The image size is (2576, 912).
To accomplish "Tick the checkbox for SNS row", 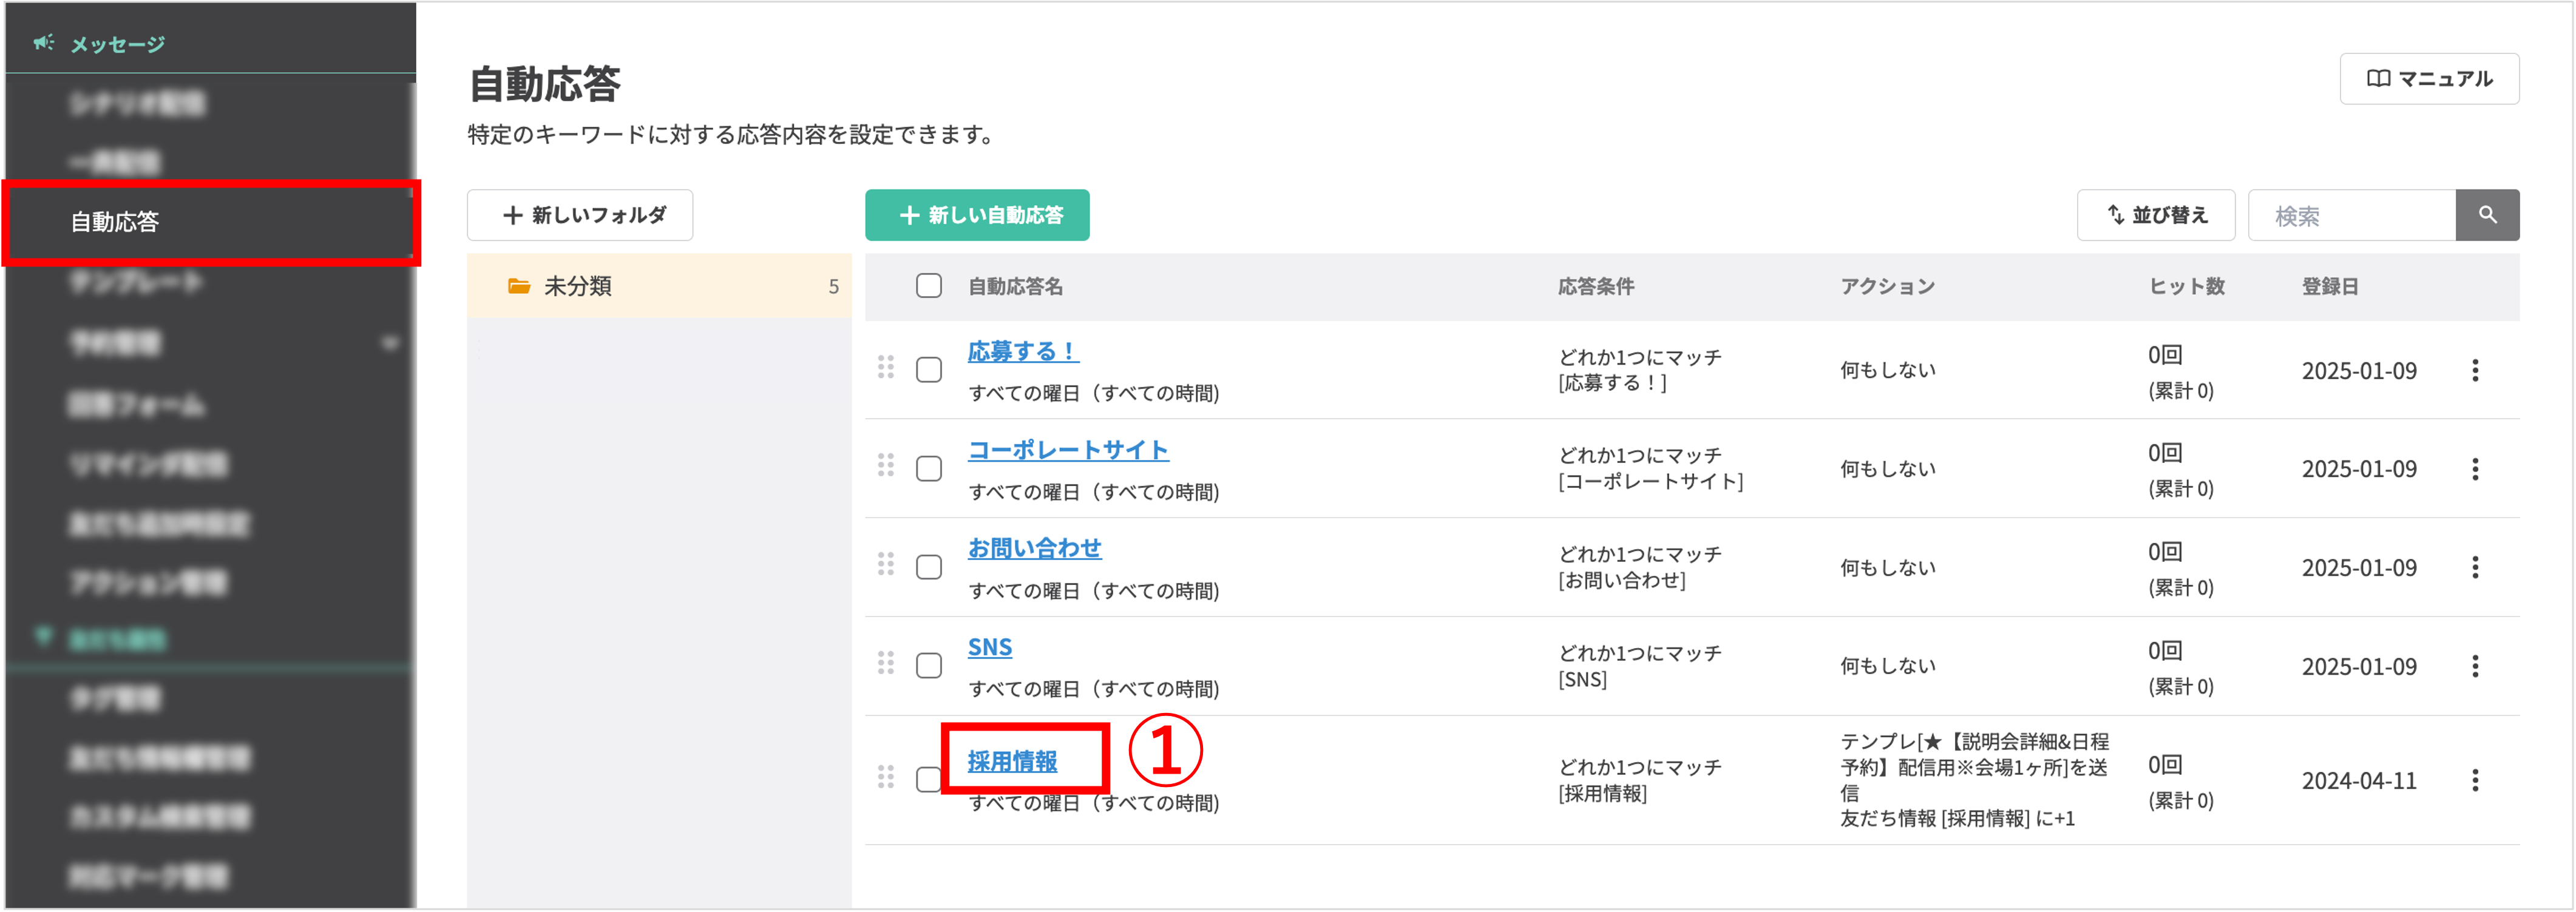I will point(928,666).
